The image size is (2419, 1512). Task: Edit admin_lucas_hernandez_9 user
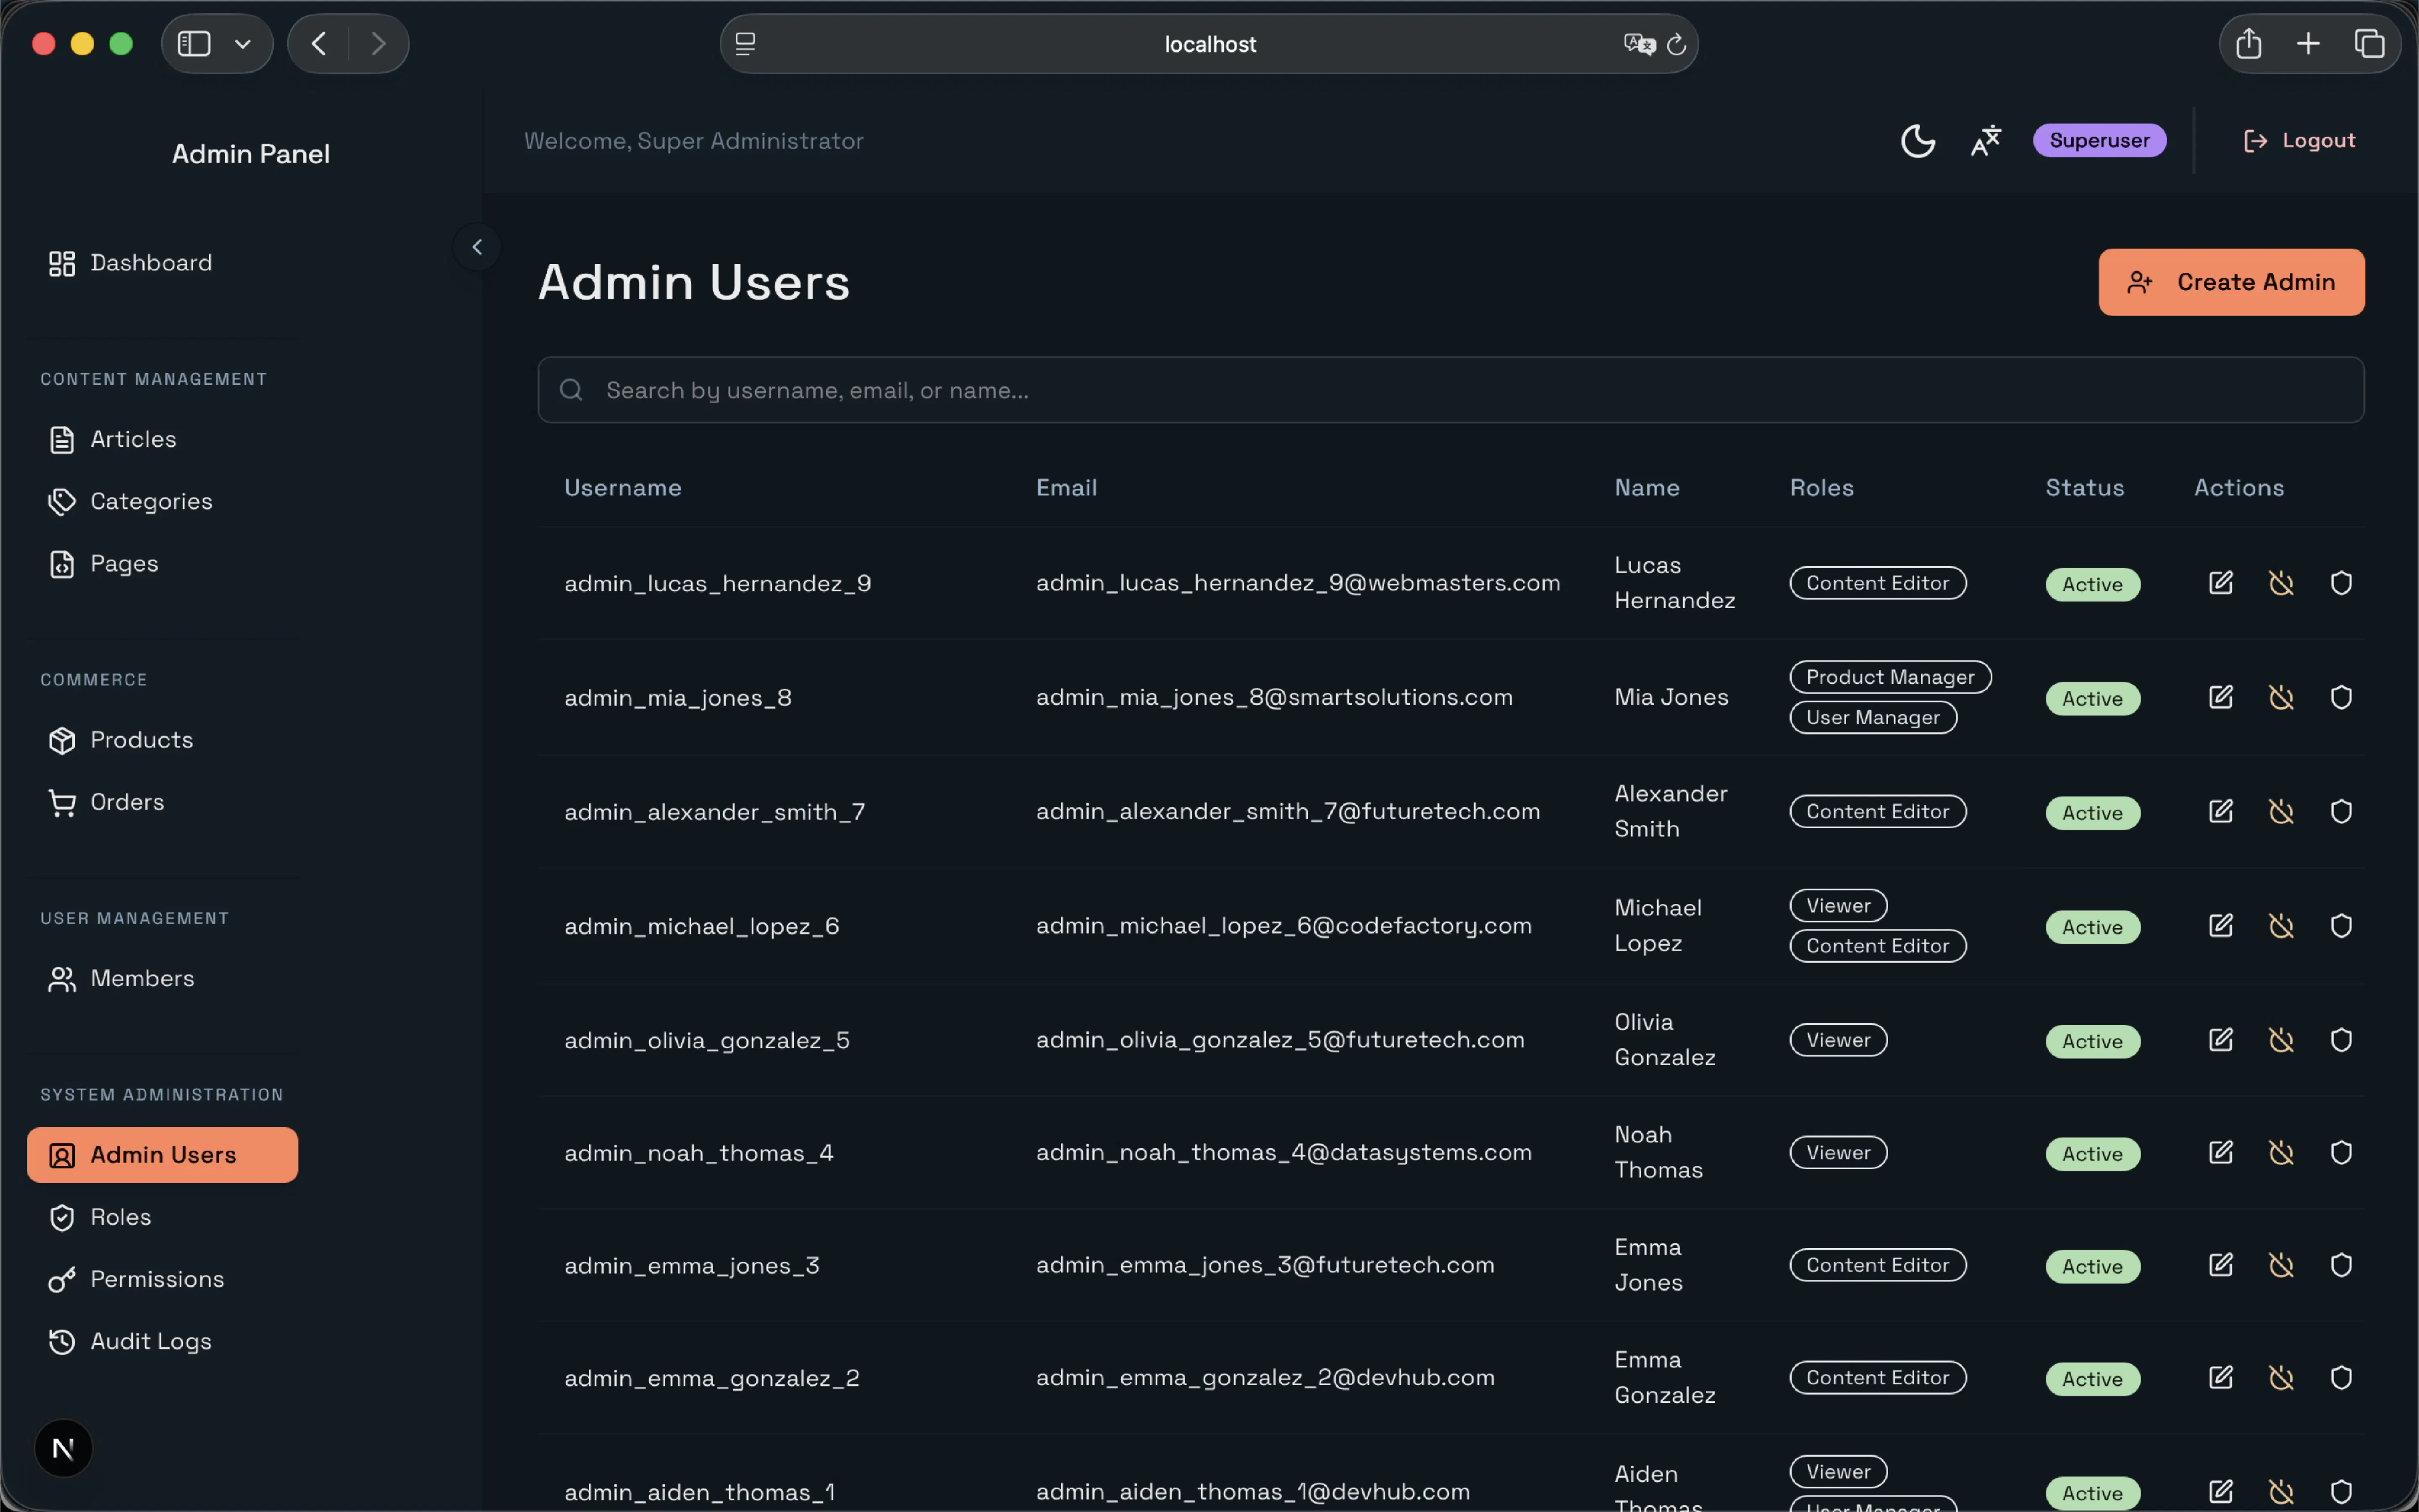[x=2220, y=583]
